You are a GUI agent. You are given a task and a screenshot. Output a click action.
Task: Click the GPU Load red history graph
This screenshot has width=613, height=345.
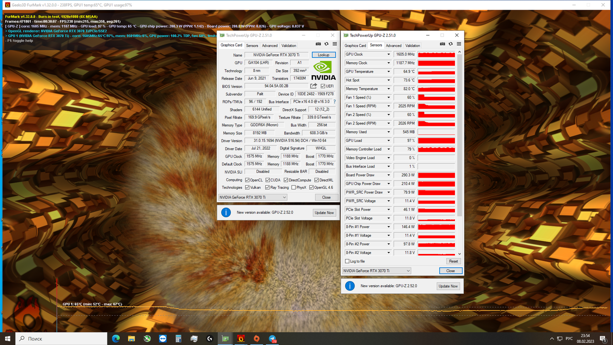[x=436, y=140]
